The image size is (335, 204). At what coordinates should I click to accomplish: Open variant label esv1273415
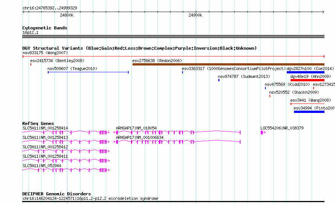324,84
